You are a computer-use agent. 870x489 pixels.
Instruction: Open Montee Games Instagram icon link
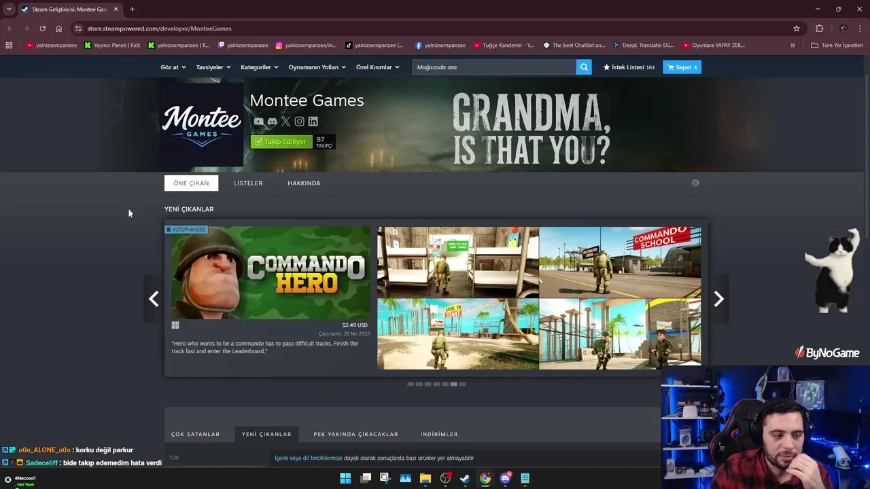[x=299, y=122]
